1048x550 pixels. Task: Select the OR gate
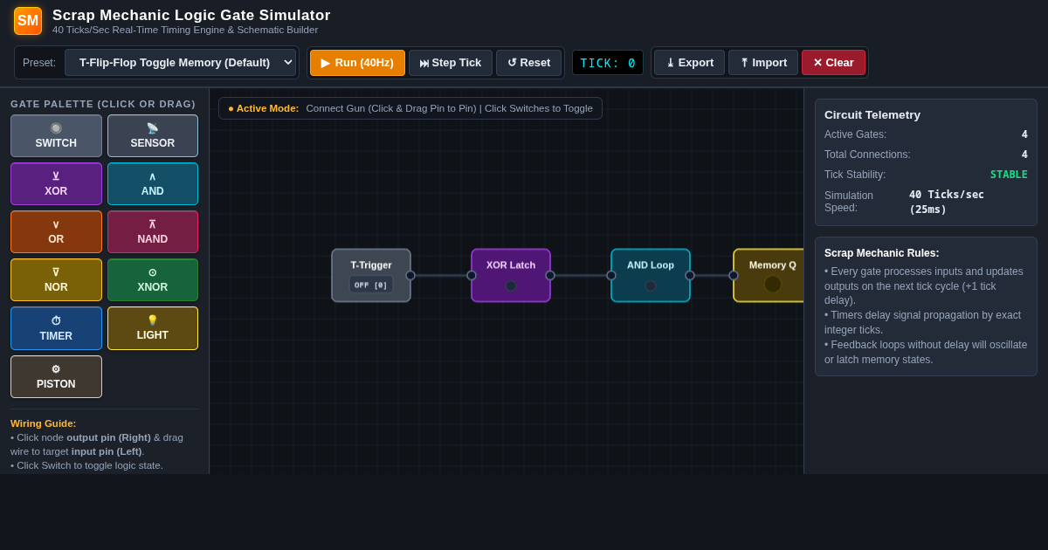coord(56,232)
